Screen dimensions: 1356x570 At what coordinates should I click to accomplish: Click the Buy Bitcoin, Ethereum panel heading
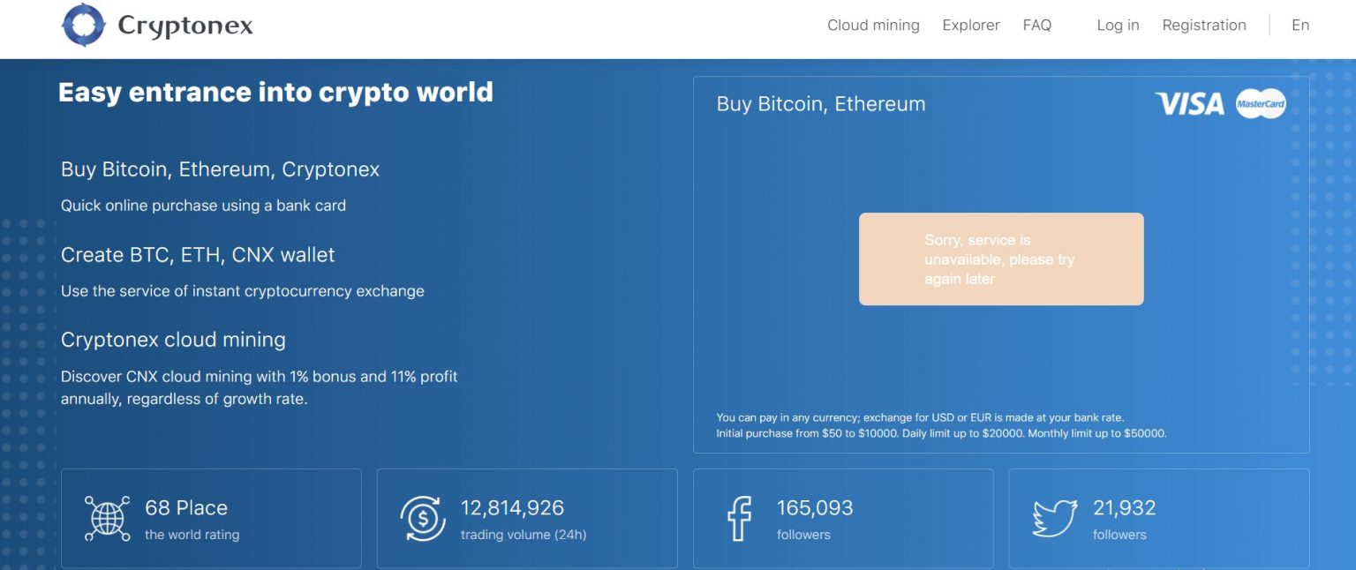[821, 104]
